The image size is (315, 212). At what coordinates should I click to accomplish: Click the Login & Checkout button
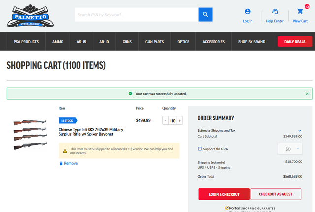click(224, 194)
